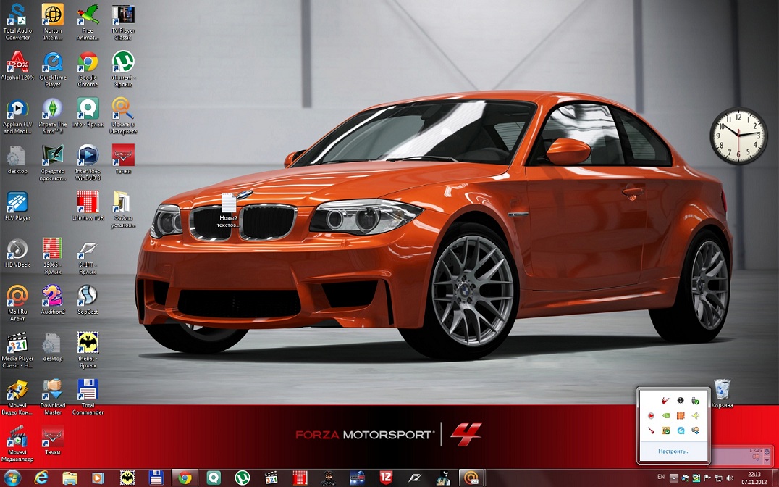Open Total Commander floppy icon in taskbar
Image resolution: width=779 pixels, height=487 pixels.
(156, 478)
